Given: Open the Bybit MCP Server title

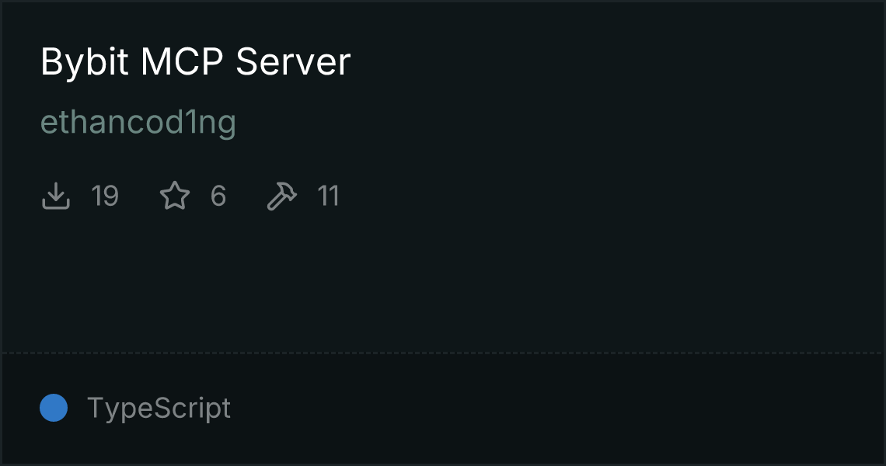Looking at the screenshot, I should (196, 62).
